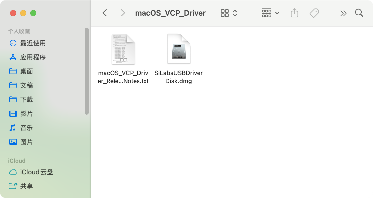Switch view using the icon grid button
The image size is (373, 198).
(225, 13)
